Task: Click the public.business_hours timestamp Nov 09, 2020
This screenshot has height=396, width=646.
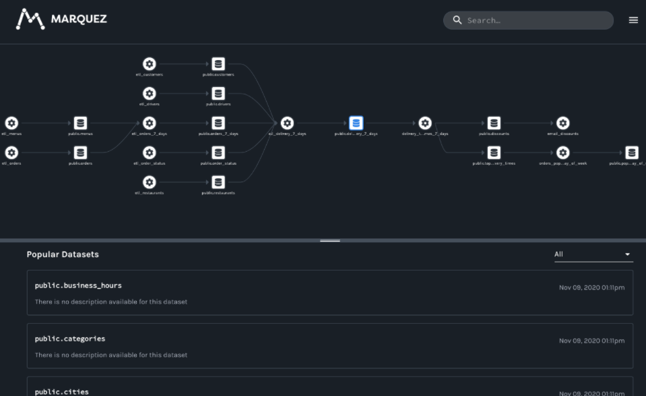Action: coord(591,287)
